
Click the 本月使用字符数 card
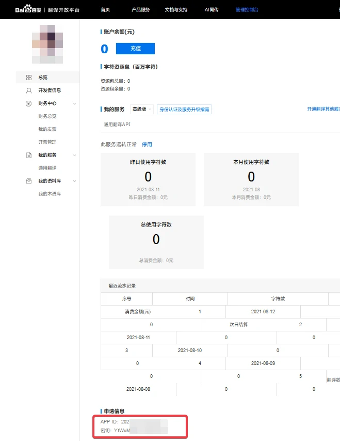(251, 179)
